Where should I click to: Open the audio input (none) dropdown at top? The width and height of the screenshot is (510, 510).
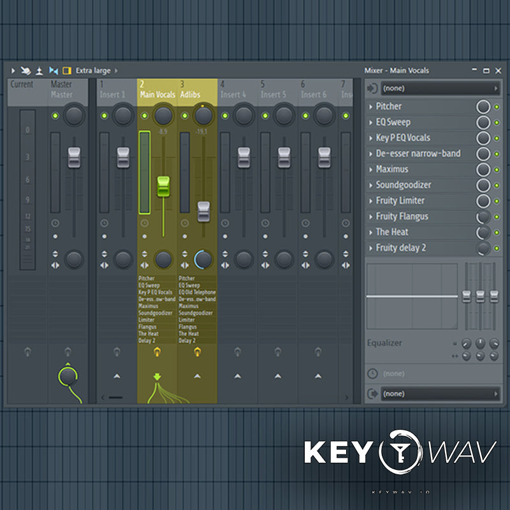(440, 89)
